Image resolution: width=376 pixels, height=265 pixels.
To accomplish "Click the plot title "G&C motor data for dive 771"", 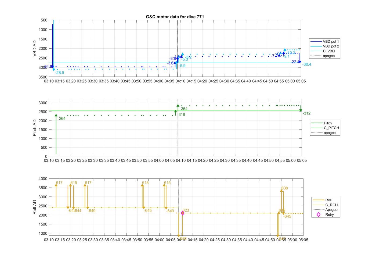I will (175, 17).
